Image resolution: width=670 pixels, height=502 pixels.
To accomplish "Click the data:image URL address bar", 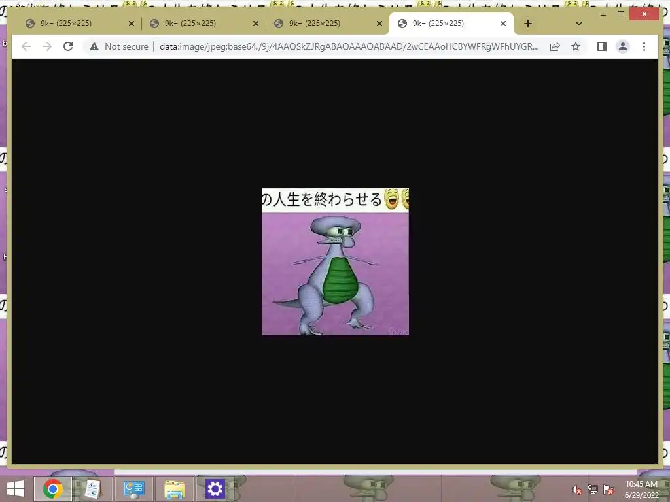I will point(349,46).
